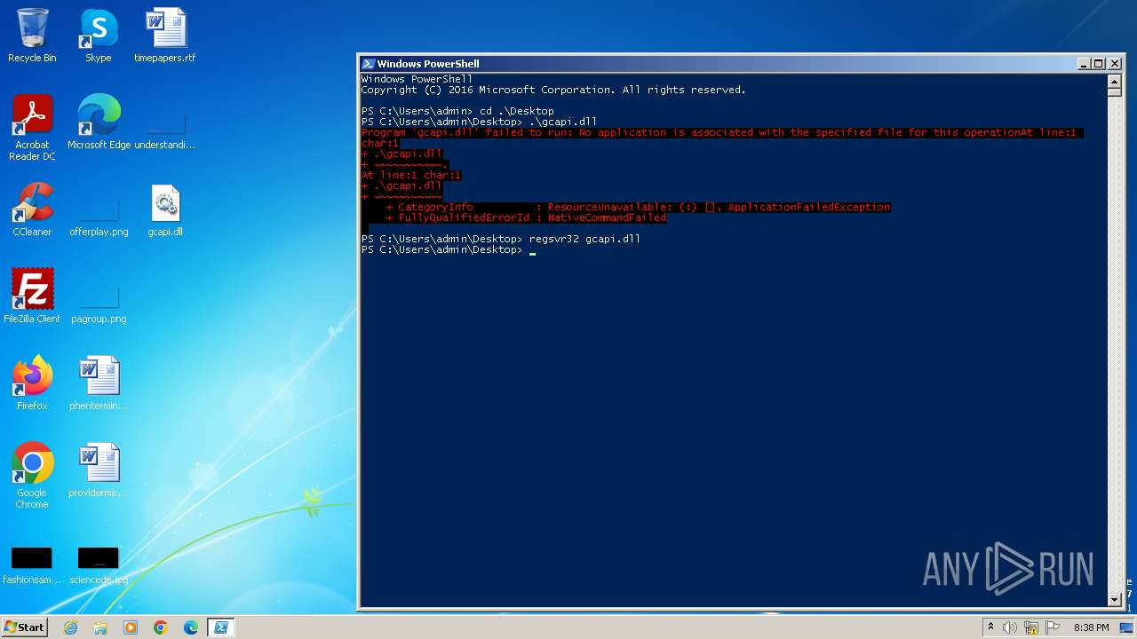Screen dimensions: 1137x639
Task: Close the PowerShell window
Action: coord(1115,64)
